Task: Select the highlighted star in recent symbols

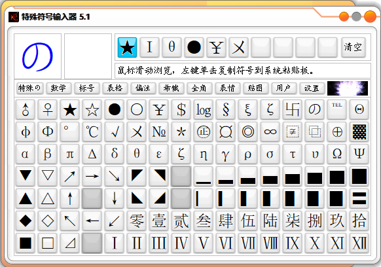Action: (127, 47)
